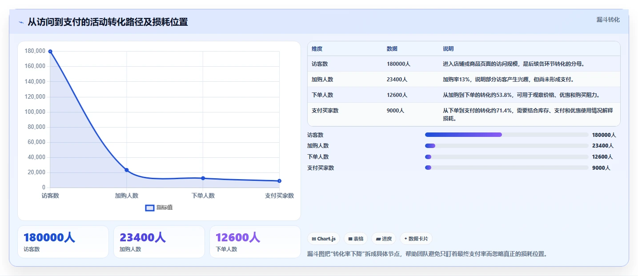Click the 访客数 progress bar
This screenshot has width=638, height=276.
(x=507, y=135)
